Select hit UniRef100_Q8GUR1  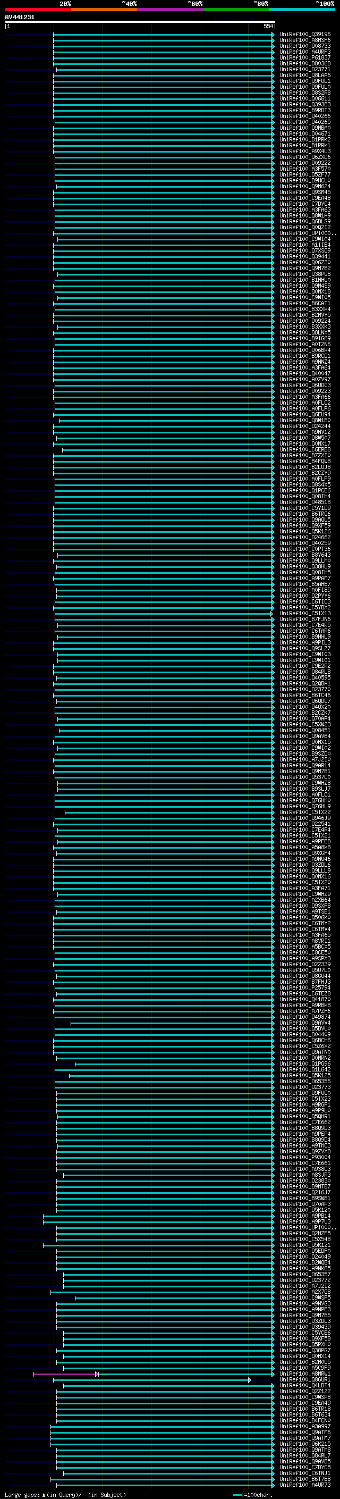tap(305, 1380)
